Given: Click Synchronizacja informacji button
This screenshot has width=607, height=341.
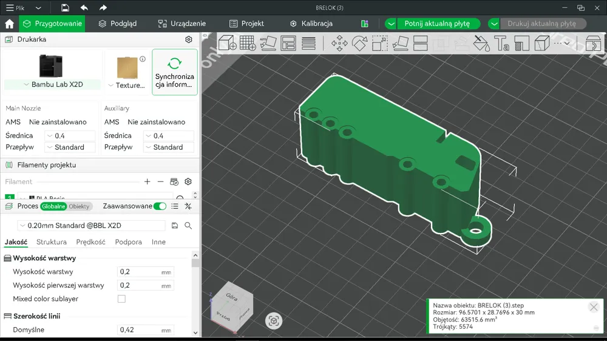Looking at the screenshot, I should 175,72.
